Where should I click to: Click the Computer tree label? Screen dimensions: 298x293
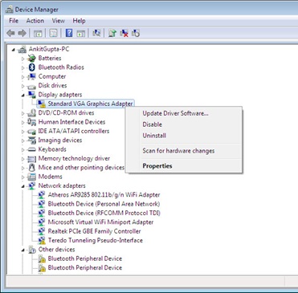(x=52, y=76)
